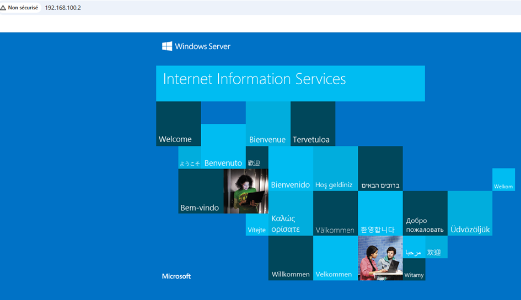
Task: Click the Windows Server logo icon
Action: (x=167, y=46)
